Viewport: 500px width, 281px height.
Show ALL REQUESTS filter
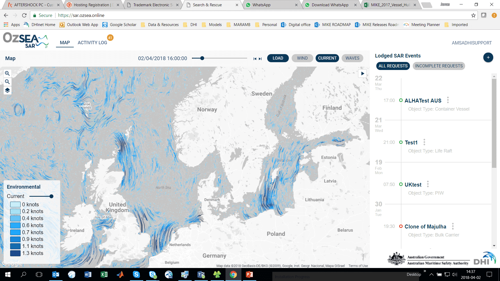pos(393,66)
